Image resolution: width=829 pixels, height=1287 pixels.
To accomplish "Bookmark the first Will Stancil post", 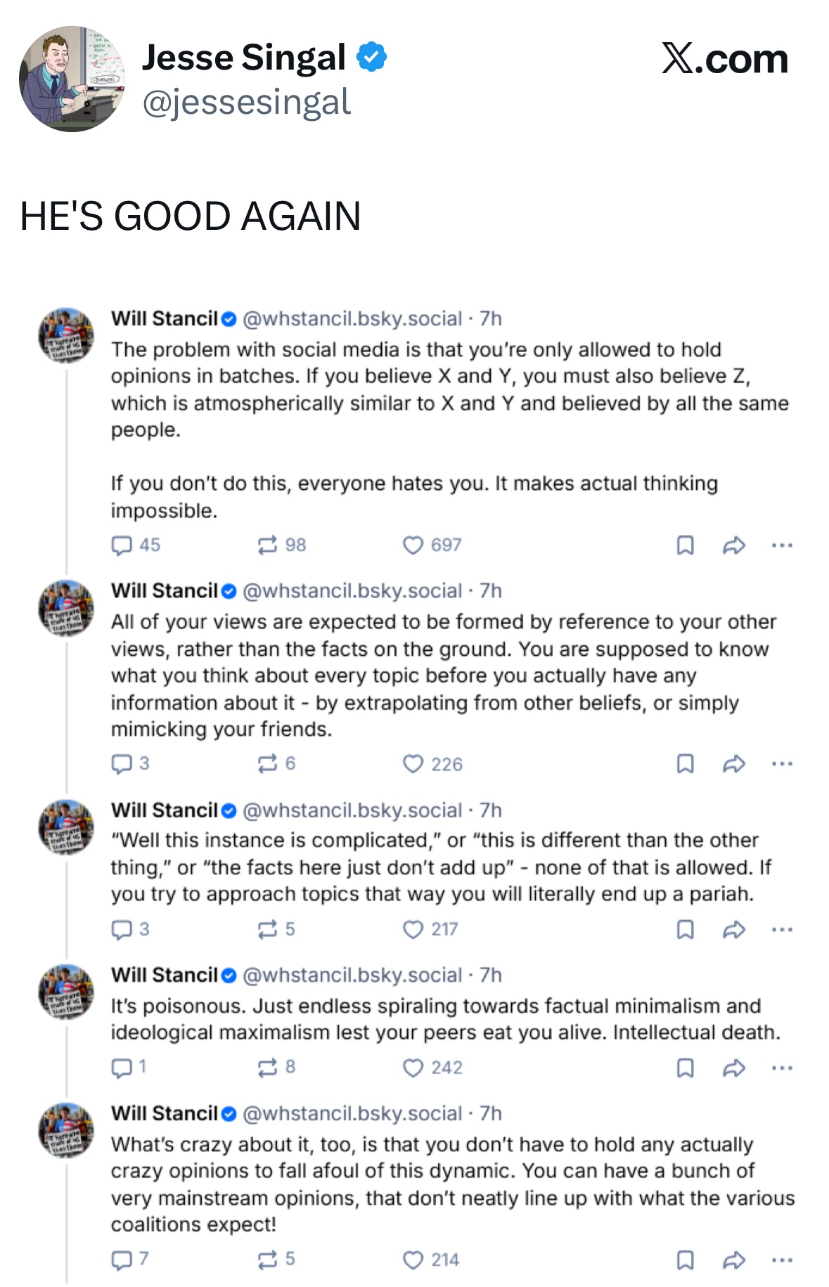I will pos(685,545).
